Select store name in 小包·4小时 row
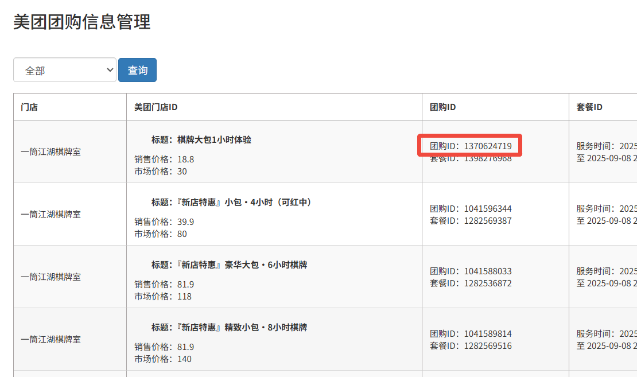 click(x=51, y=214)
